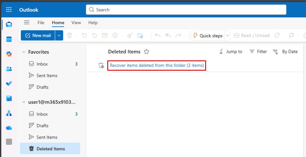Open the Quick steps dropdown arrow
Viewport: 306px width, 157px height.
227,36
